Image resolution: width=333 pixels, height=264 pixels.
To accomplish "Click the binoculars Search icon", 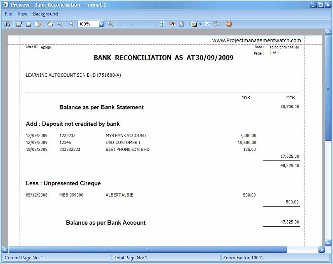I will click(x=7, y=24).
